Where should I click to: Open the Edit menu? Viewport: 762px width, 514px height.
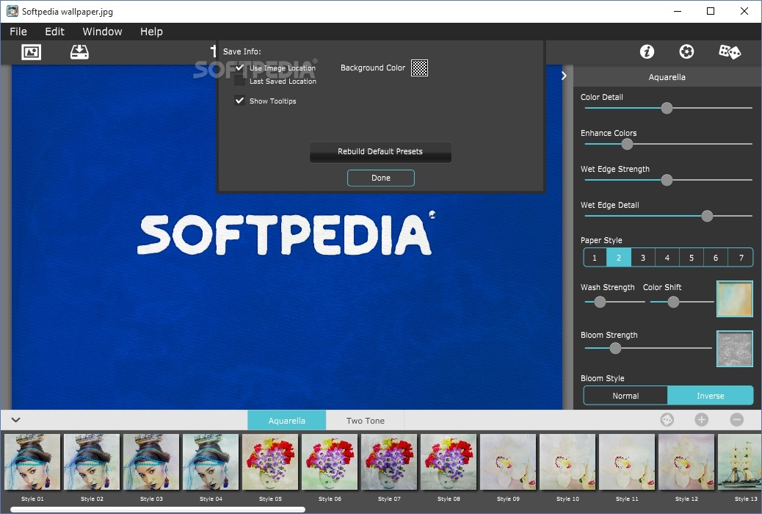(55, 32)
